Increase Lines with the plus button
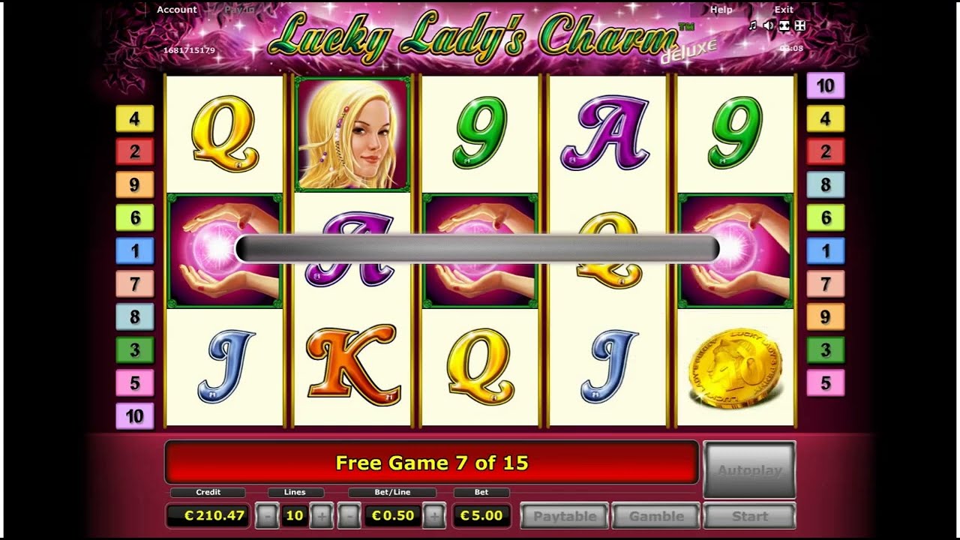The image size is (960, 540). [x=321, y=516]
